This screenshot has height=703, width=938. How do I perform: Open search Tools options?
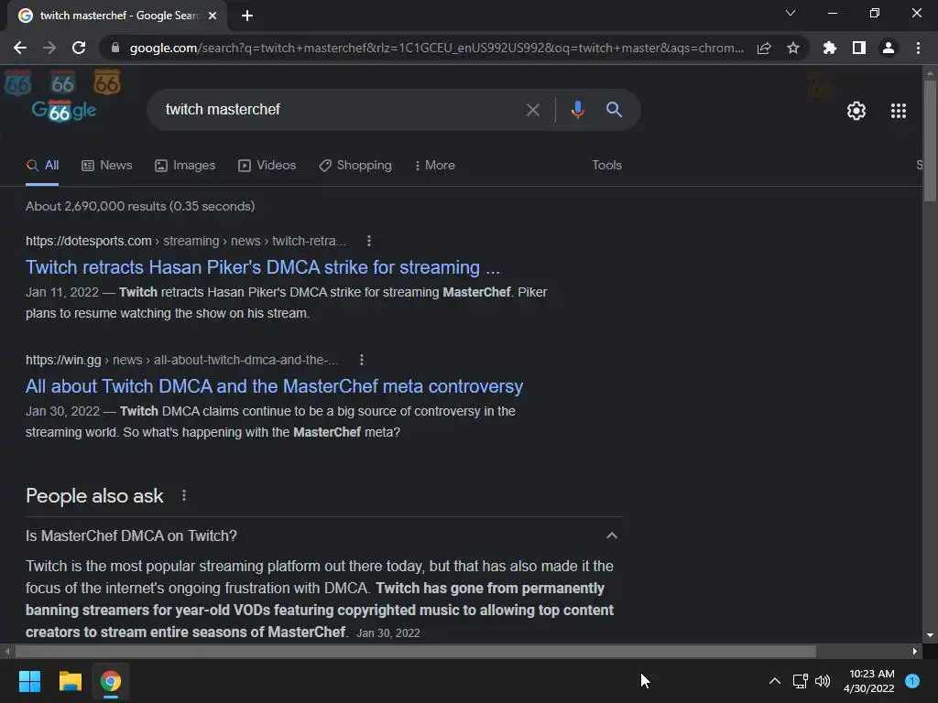tap(606, 166)
